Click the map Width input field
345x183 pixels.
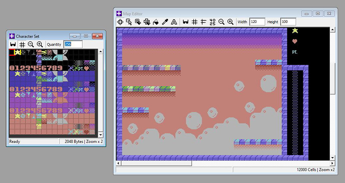[x=257, y=21]
